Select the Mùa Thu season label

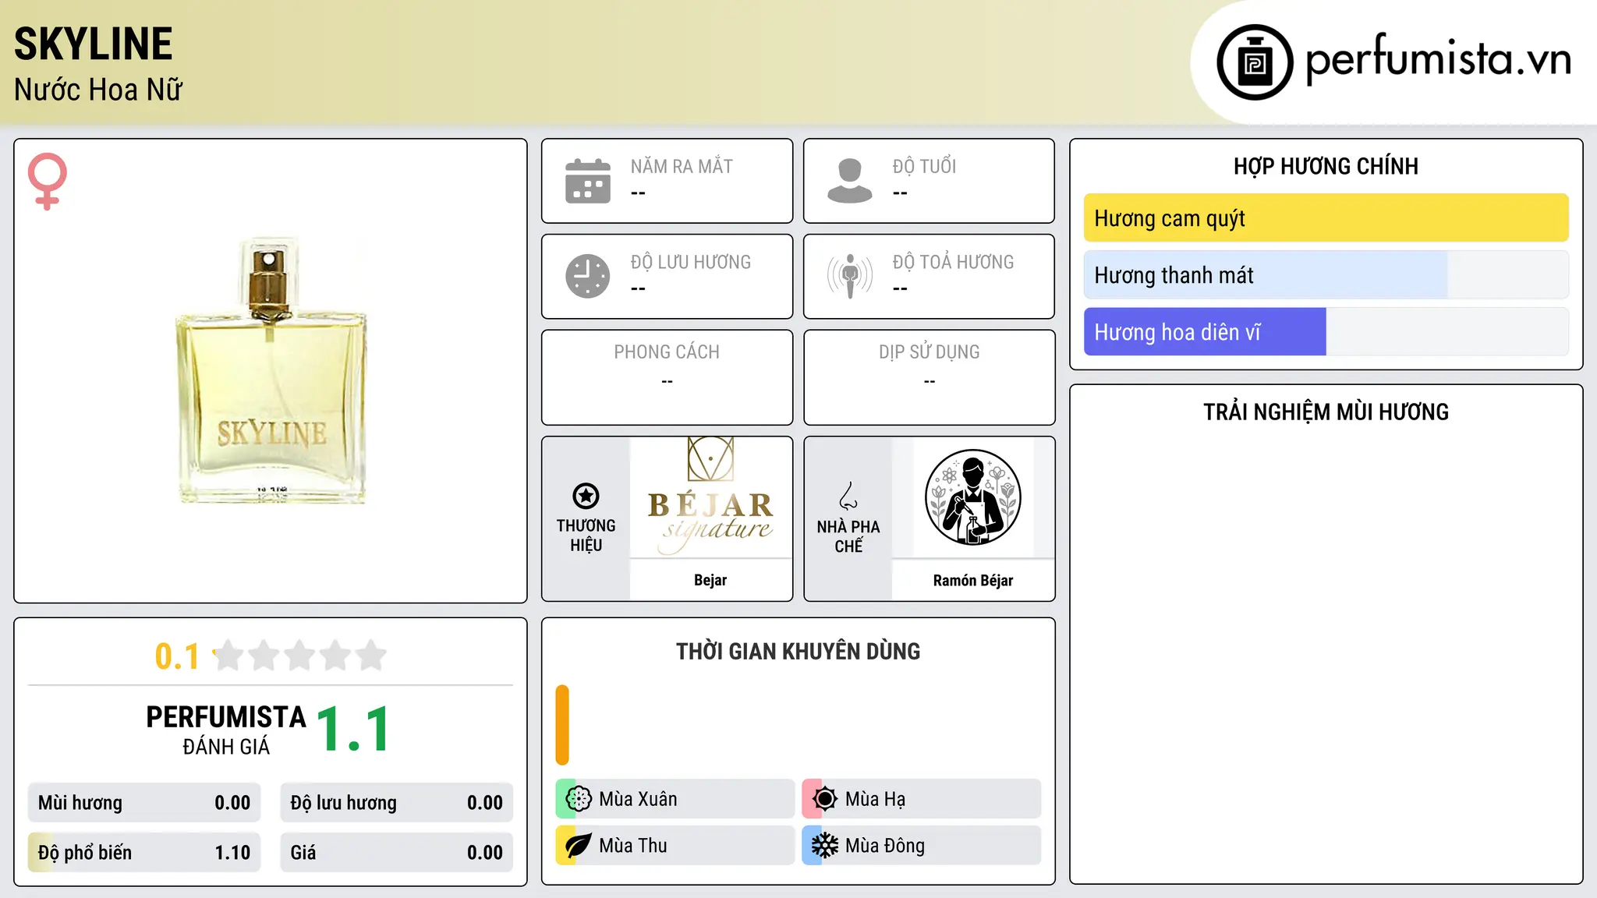[x=633, y=846]
